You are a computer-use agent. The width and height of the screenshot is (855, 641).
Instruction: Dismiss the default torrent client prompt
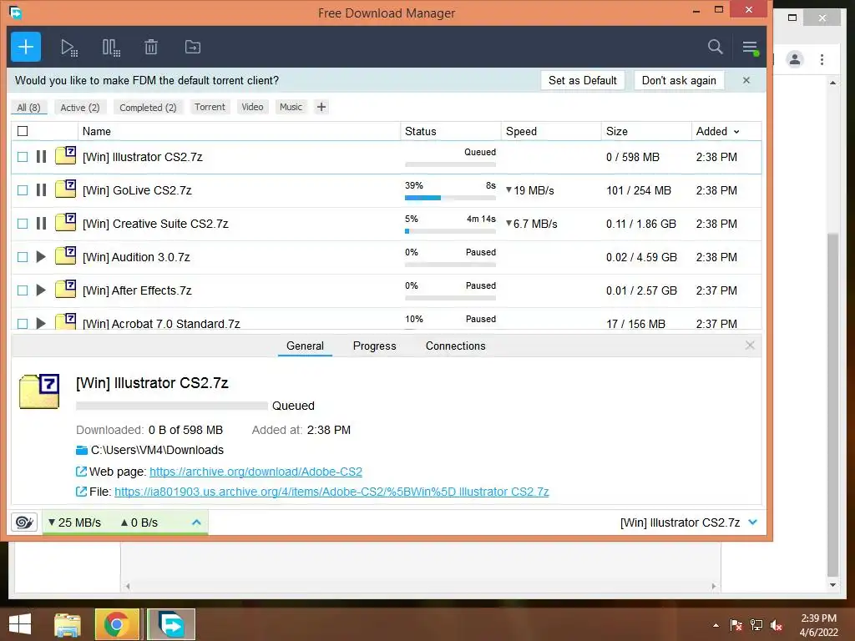746,80
